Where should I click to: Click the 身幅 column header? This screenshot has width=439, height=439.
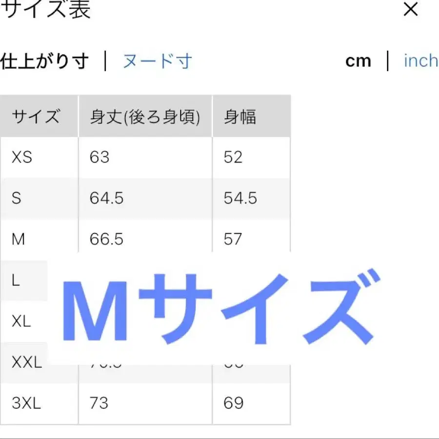[x=239, y=116]
